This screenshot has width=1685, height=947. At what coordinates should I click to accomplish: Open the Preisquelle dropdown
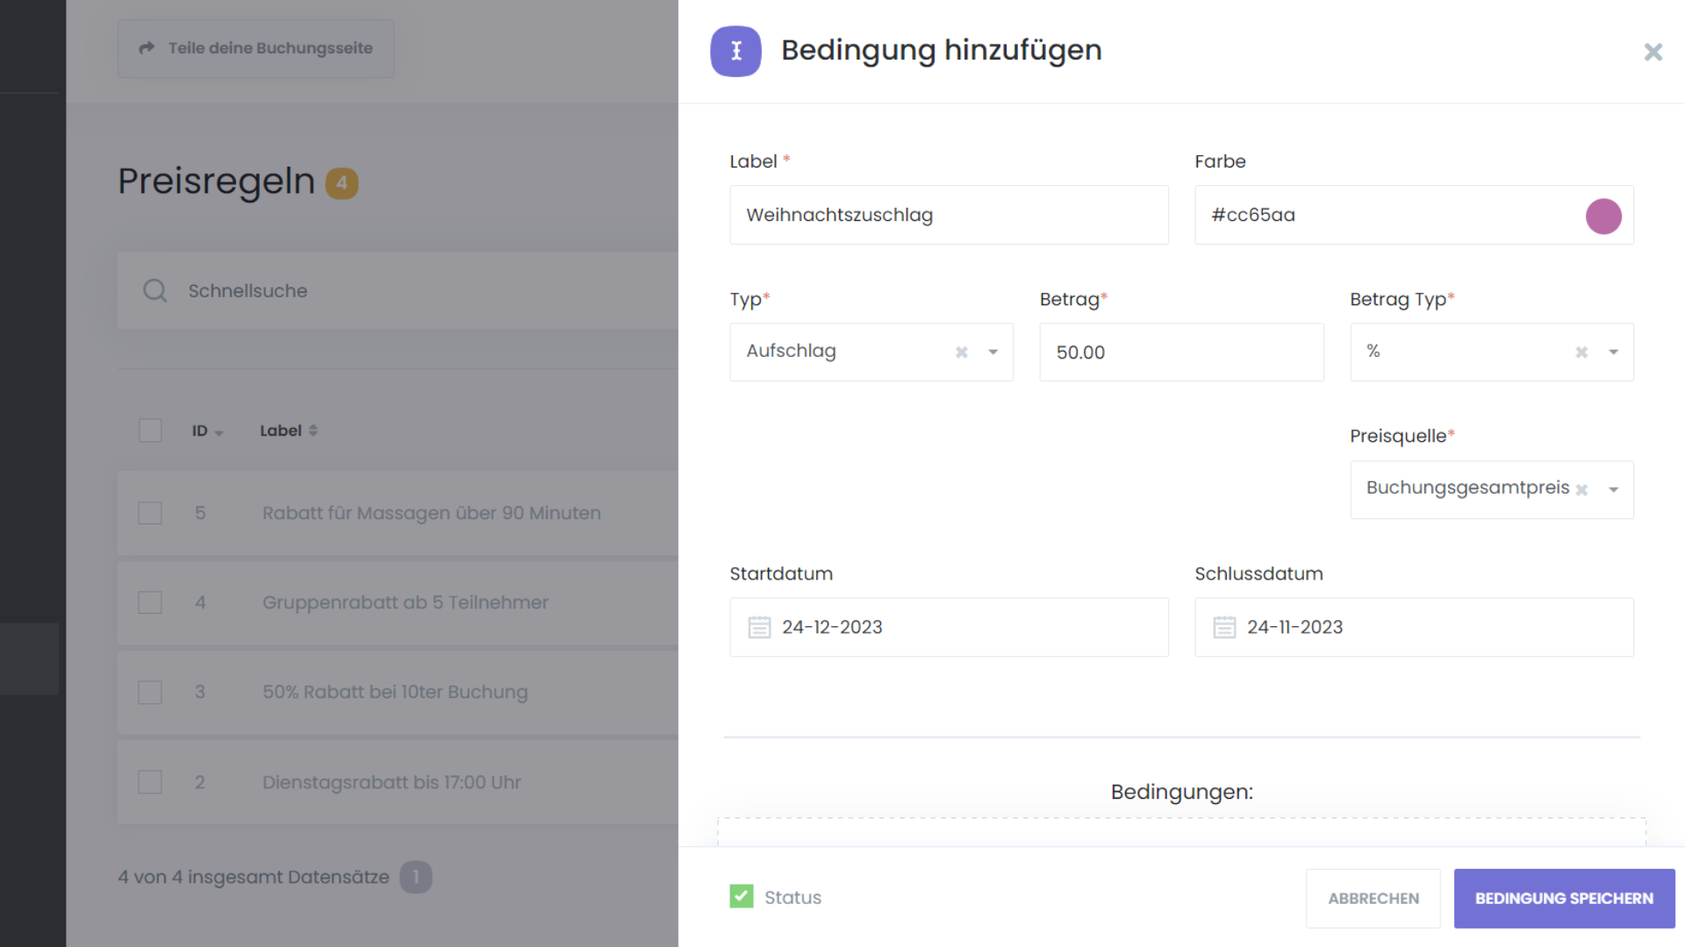point(1613,490)
